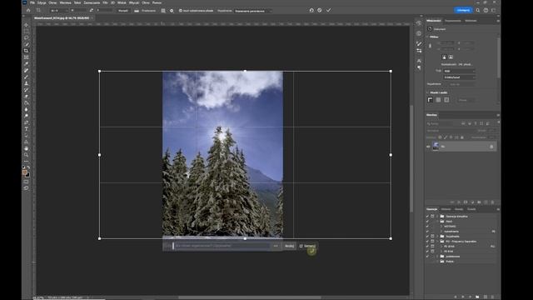Screen dimensions: 533x300
Task: Switch to the Dopasowania tab
Action: (453, 21)
